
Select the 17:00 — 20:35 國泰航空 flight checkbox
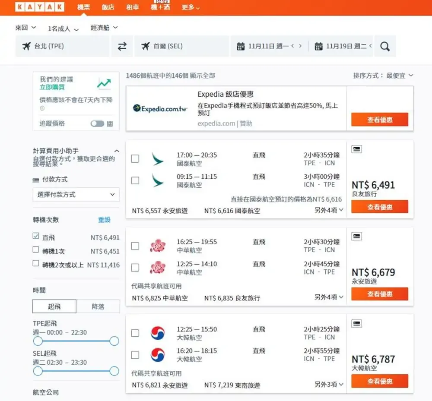(x=135, y=158)
